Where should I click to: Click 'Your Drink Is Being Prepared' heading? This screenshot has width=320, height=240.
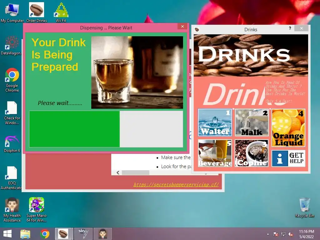tap(58, 55)
